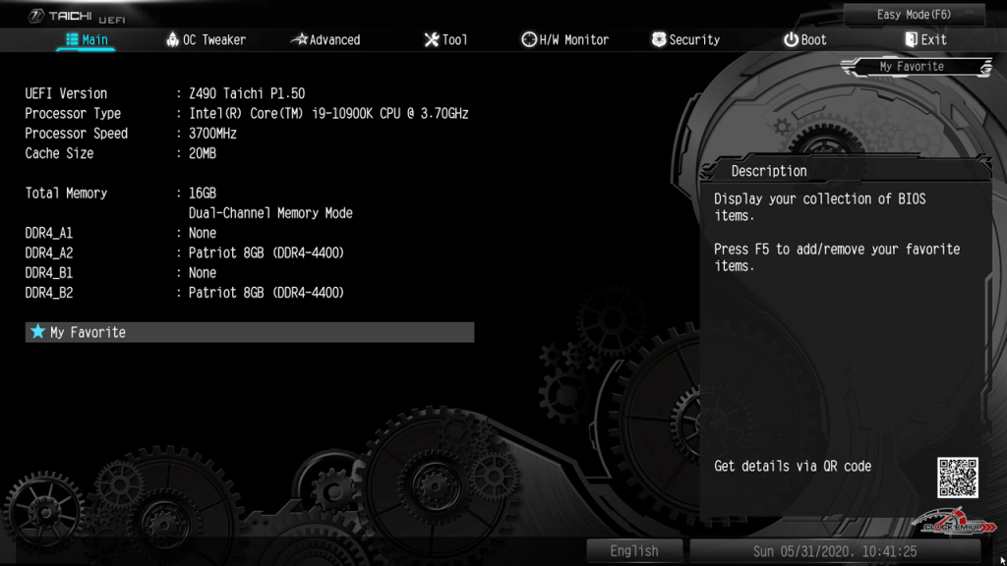Select the My Favorite list entry

click(250, 332)
